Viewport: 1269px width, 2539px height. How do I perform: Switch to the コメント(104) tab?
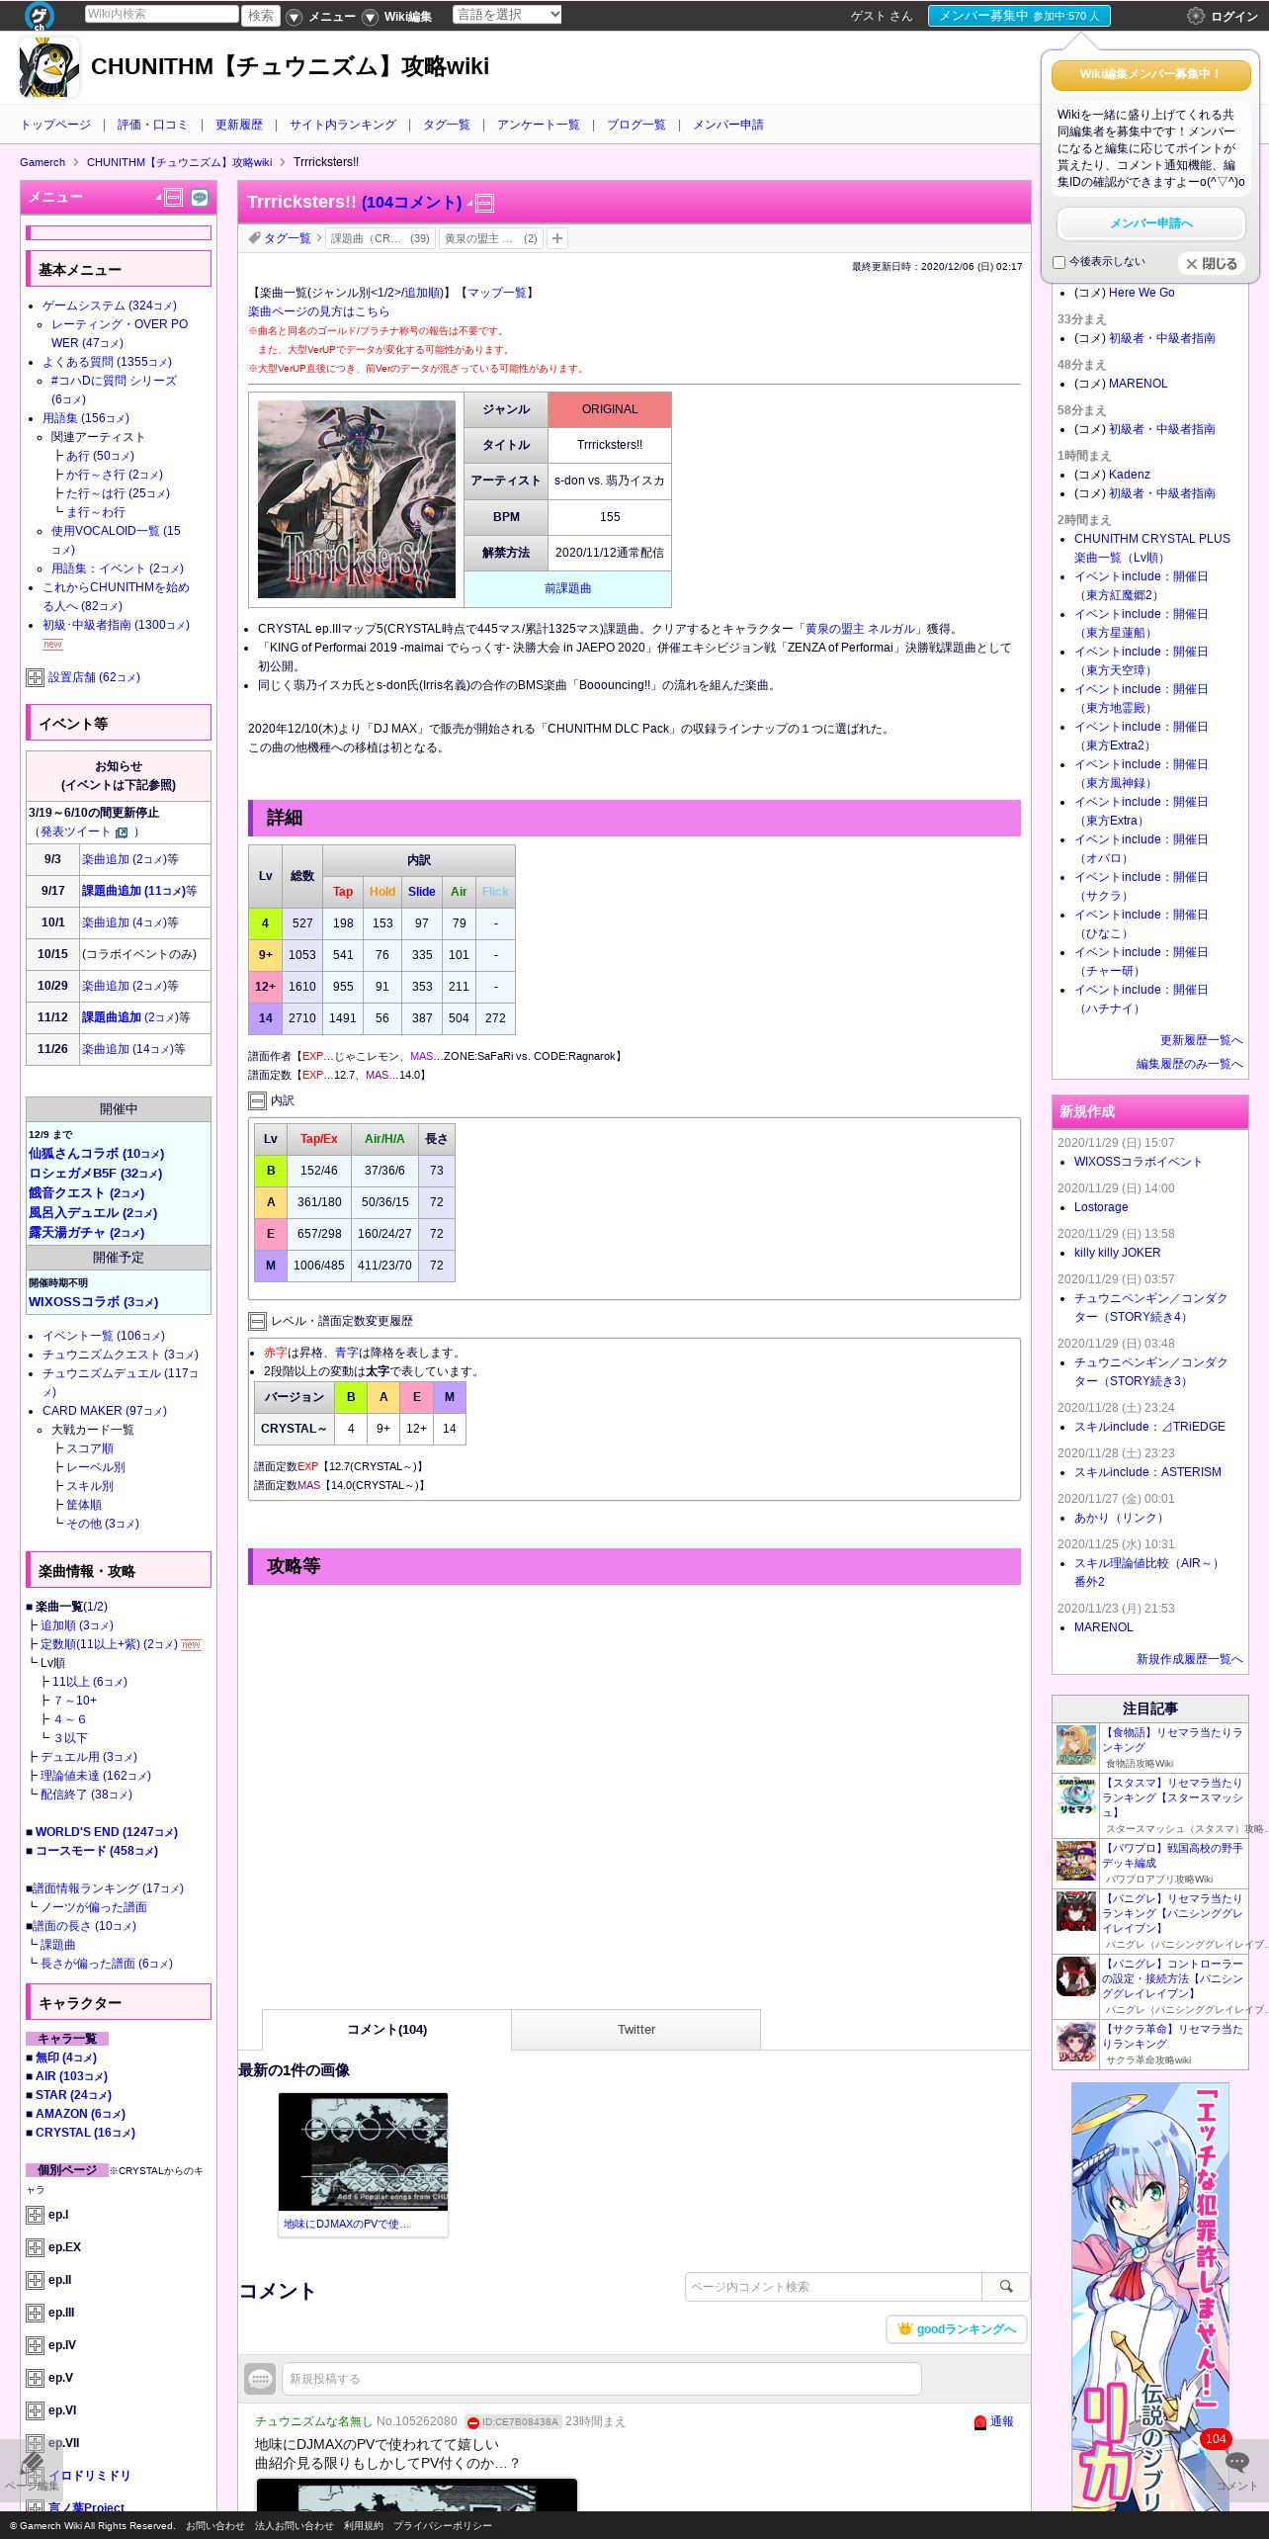[386, 2030]
